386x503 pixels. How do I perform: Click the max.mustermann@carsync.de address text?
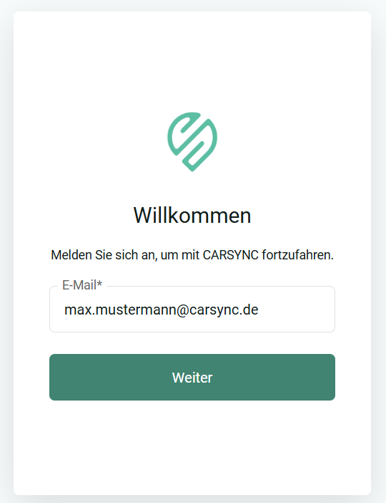pos(162,310)
